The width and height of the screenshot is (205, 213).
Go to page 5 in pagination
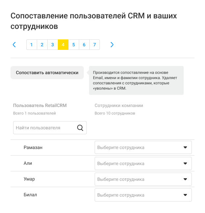coord(74,45)
